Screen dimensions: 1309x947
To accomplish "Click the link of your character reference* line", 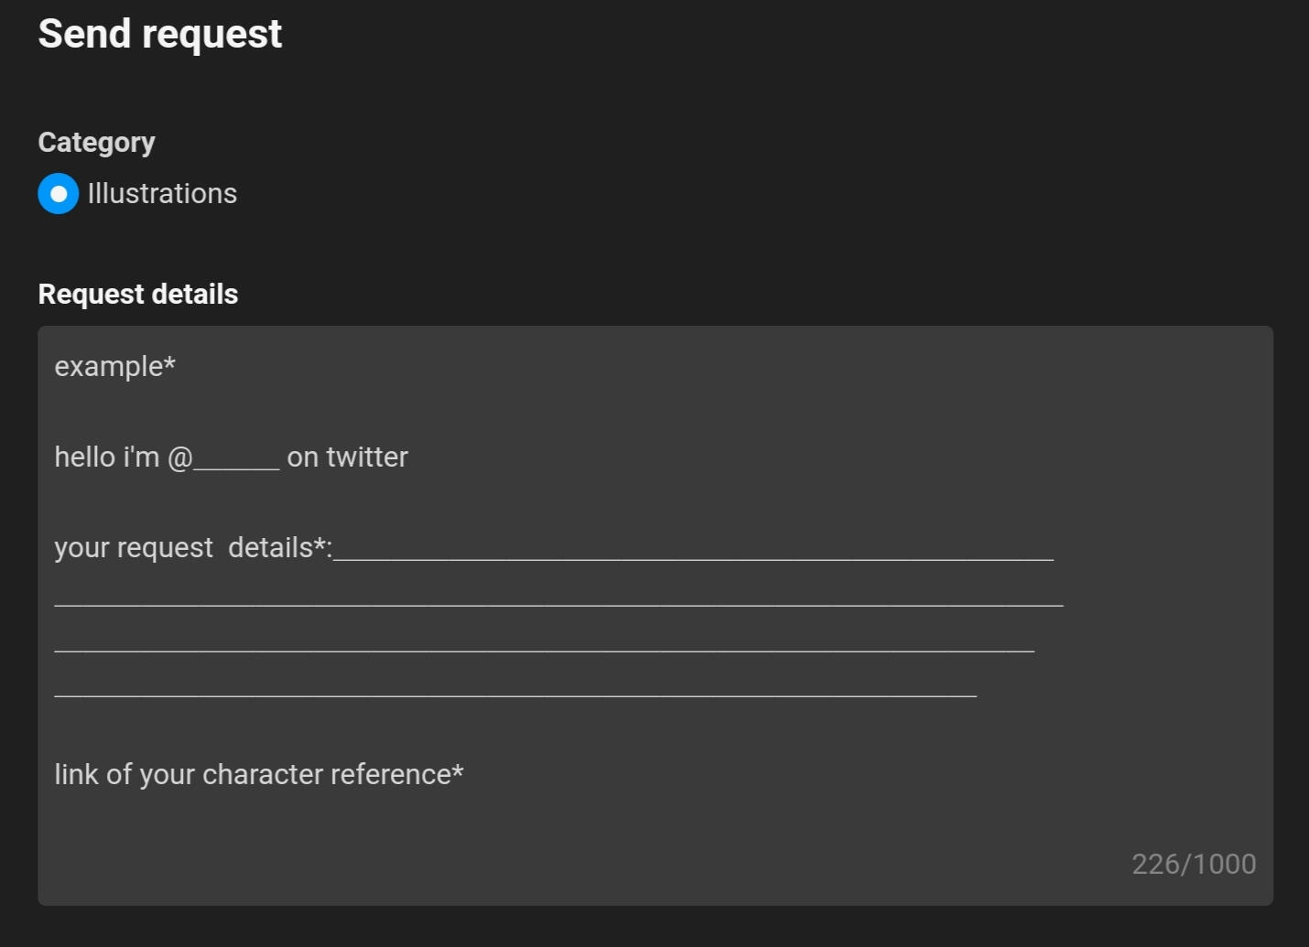I will pos(258,775).
